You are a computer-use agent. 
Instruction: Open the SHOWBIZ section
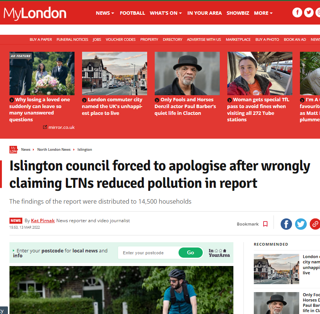(x=238, y=13)
